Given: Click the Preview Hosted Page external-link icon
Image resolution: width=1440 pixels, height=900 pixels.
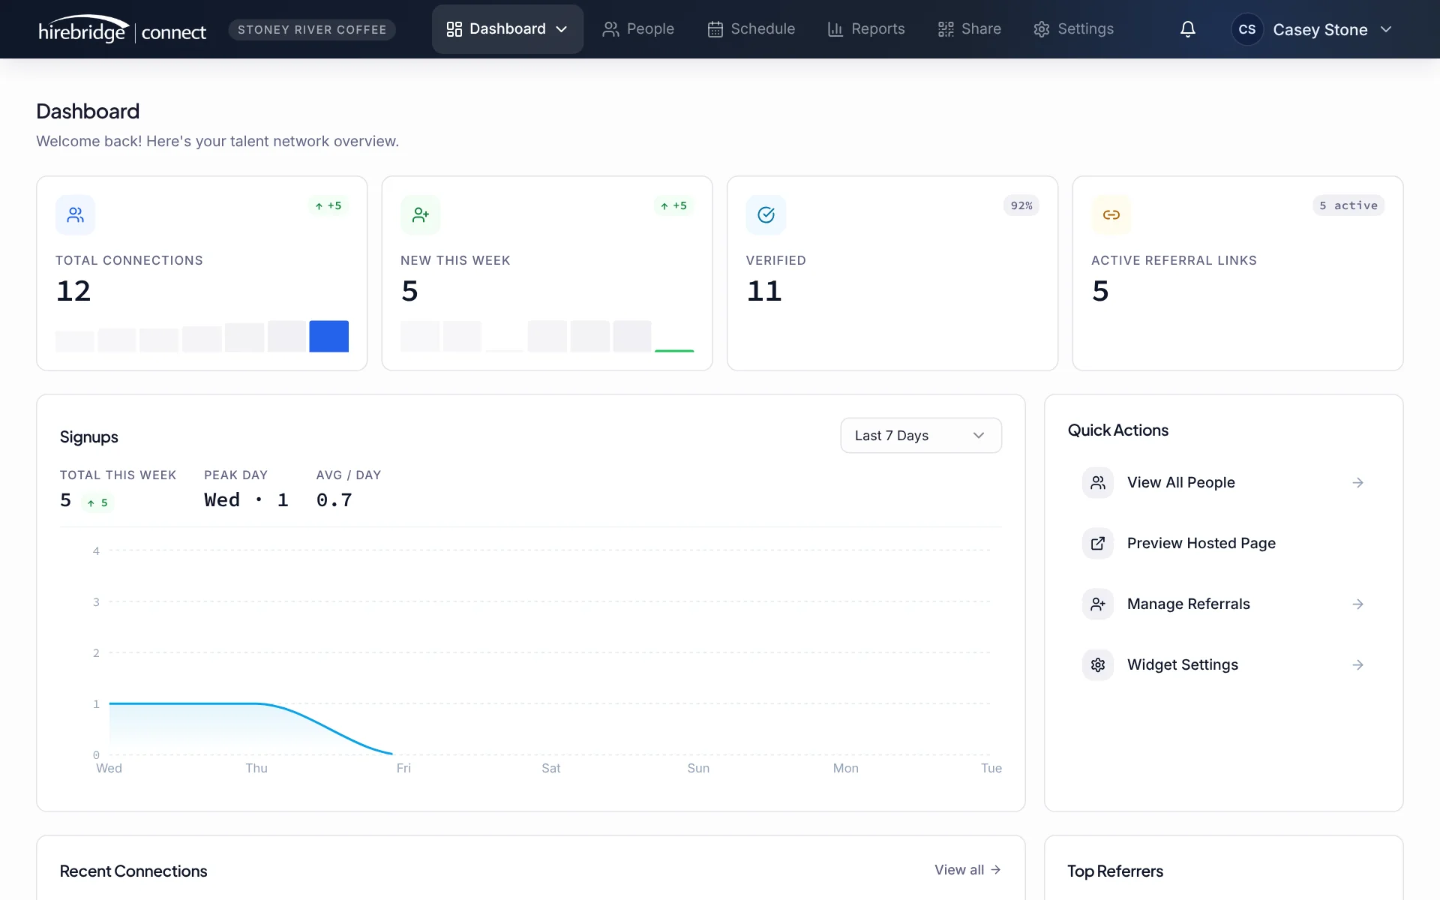Looking at the screenshot, I should pos(1098,543).
